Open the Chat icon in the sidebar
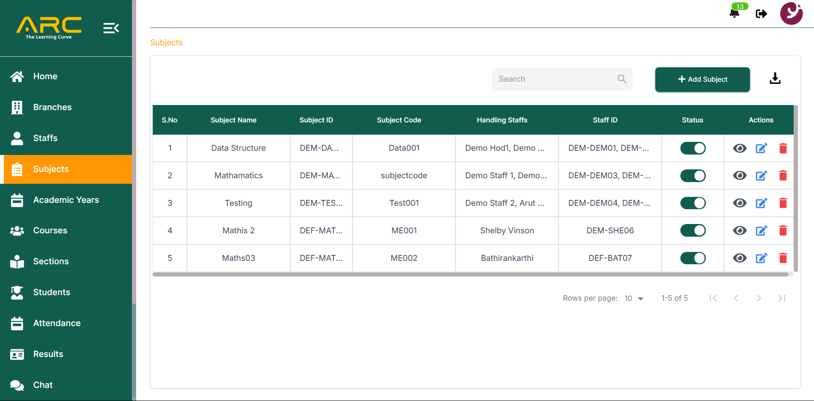 [x=17, y=385]
